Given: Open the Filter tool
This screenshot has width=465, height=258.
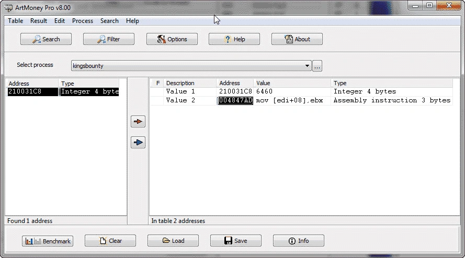Looking at the screenshot, I should tap(109, 39).
